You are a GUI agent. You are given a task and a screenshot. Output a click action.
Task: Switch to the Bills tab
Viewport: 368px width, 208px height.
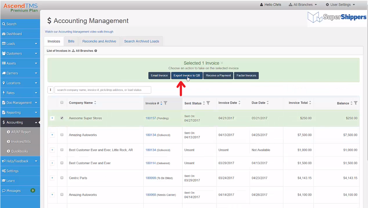coord(71,41)
